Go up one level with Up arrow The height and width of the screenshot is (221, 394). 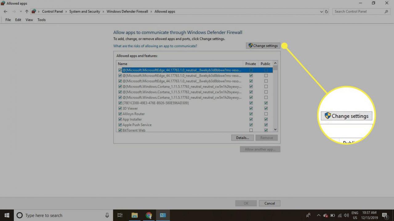[x=27, y=11]
